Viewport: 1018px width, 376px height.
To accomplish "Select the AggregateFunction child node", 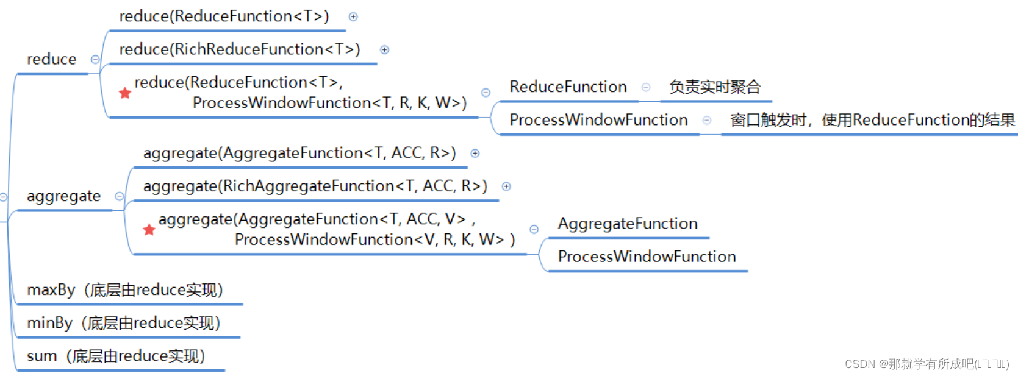I will (x=628, y=224).
